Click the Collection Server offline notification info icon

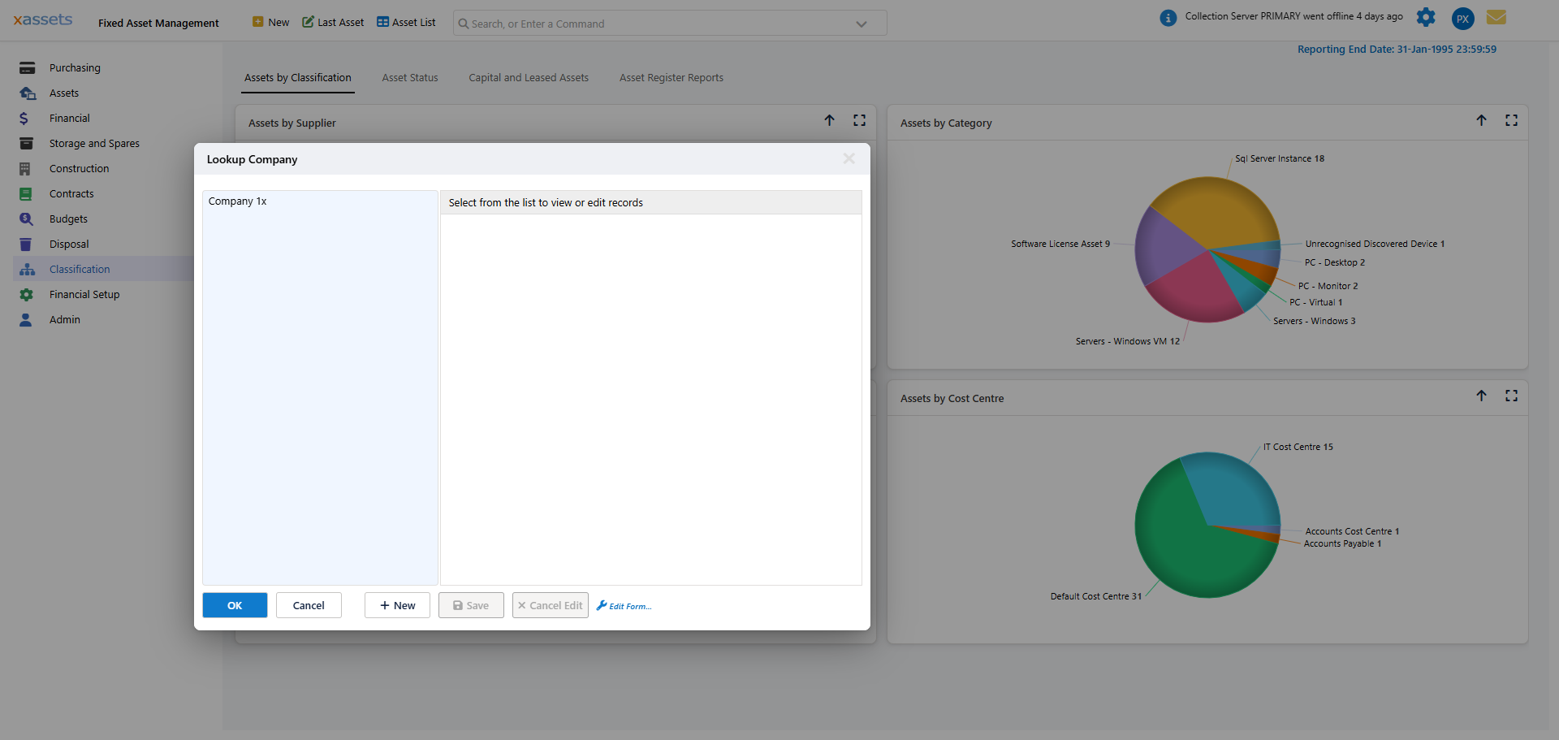(1168, 17)
